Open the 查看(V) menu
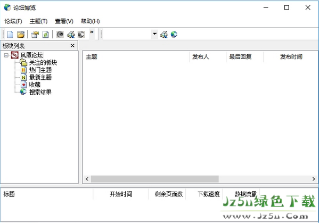This screenshot has height=223, width=319. pos(64,21)
